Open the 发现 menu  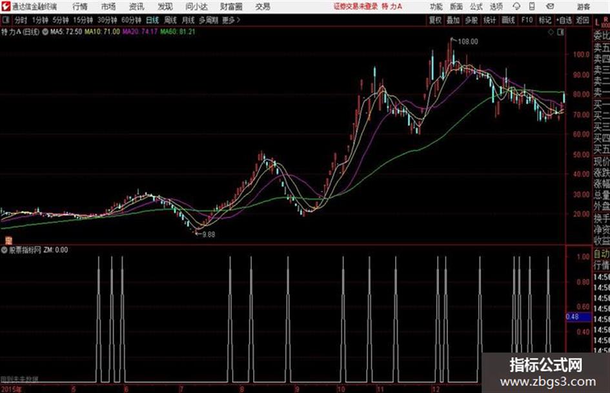[x=165, y=6]
